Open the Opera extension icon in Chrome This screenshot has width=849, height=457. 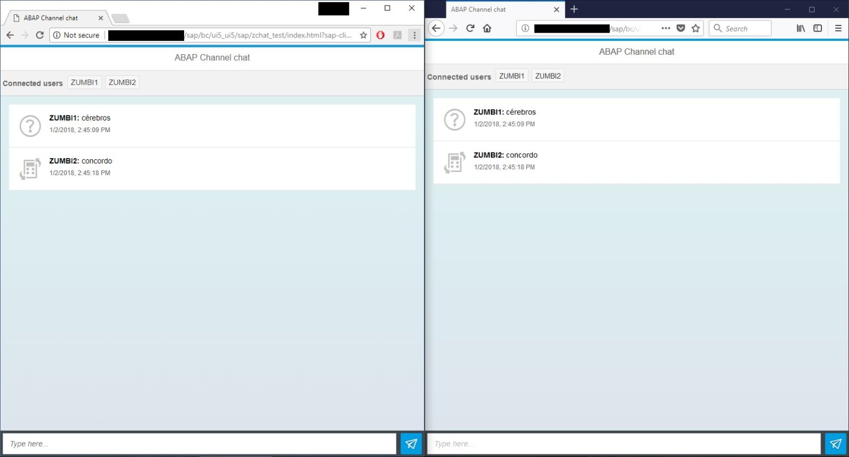point(380,35)
